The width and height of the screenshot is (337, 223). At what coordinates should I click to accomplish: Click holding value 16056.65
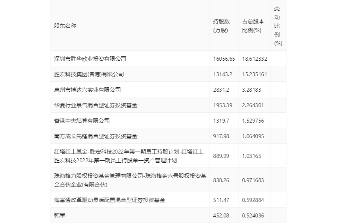click(x=224, y=59)
